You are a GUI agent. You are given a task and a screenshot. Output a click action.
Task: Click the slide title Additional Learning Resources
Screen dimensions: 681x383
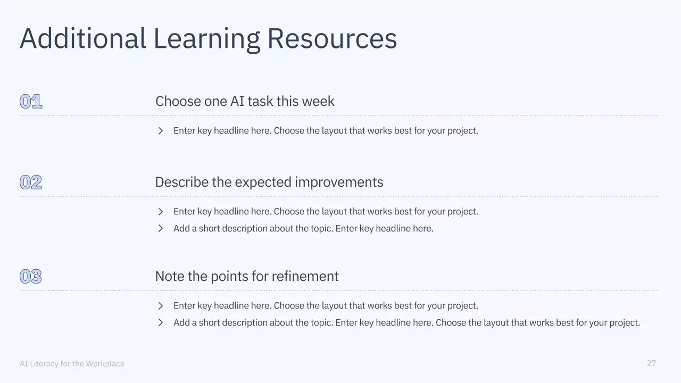coord(208,39)
